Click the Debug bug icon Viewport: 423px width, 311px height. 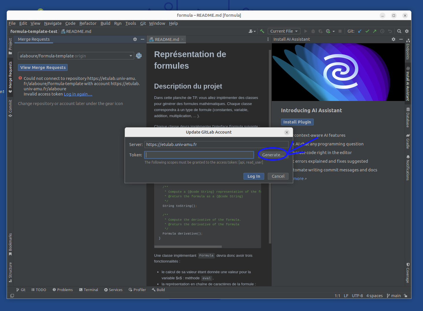[x=313, y=31]
